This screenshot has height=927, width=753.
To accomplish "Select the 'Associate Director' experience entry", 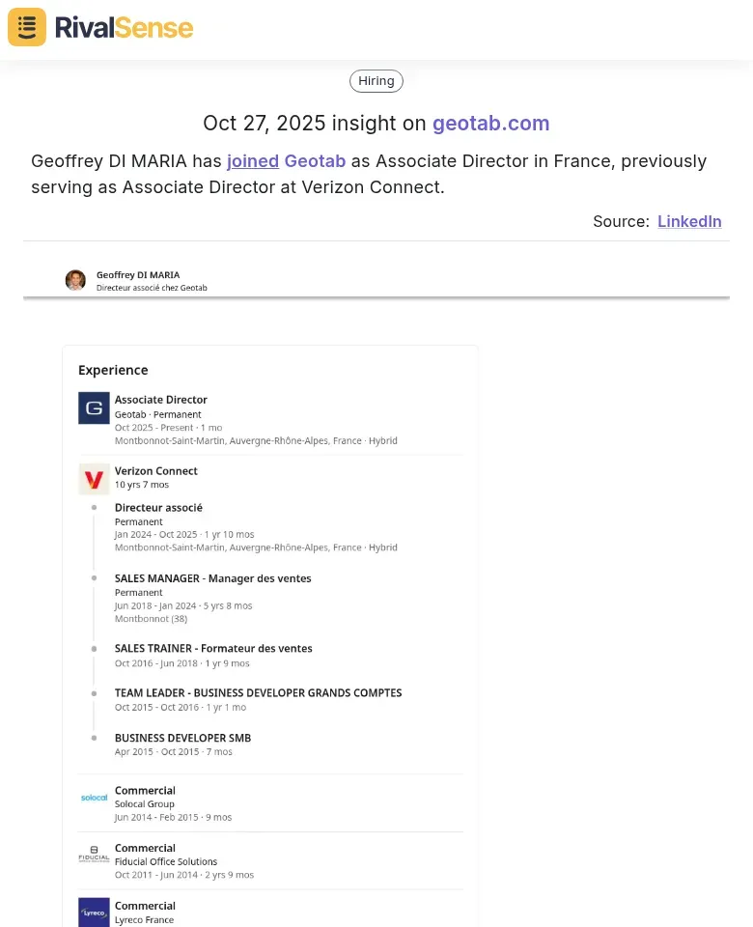I will [161, 400].
